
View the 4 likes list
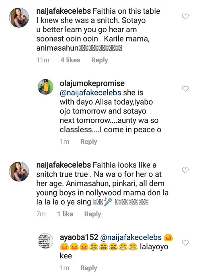pyautogui.click(x=70, y=60)
